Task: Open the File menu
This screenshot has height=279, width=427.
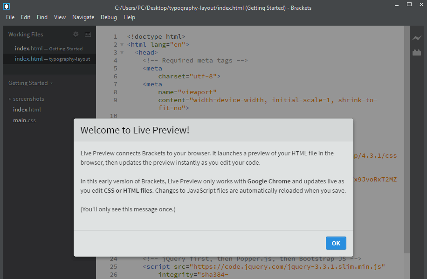Action: 10,17
